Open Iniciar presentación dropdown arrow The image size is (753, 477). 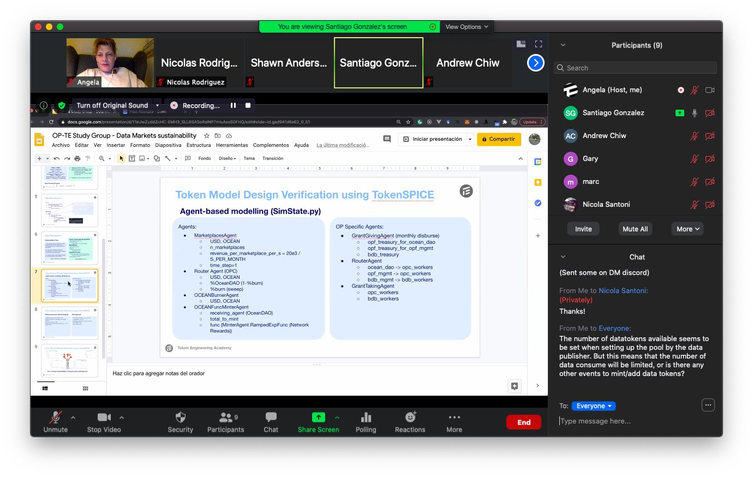[x=470, y=139]
